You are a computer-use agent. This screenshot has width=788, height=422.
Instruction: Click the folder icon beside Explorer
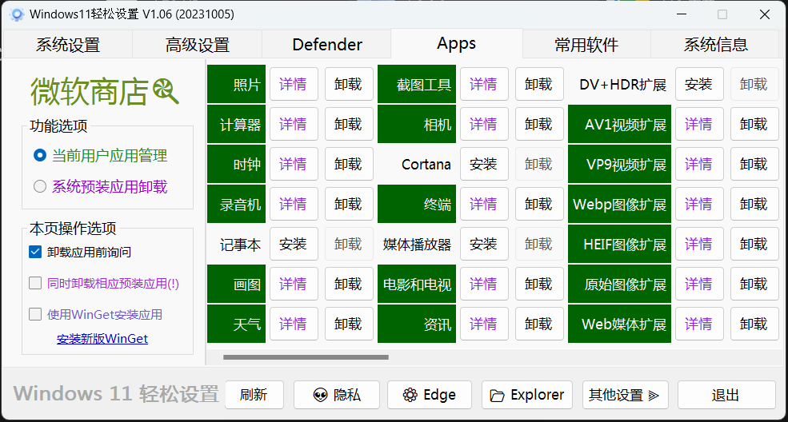point(498,395)
